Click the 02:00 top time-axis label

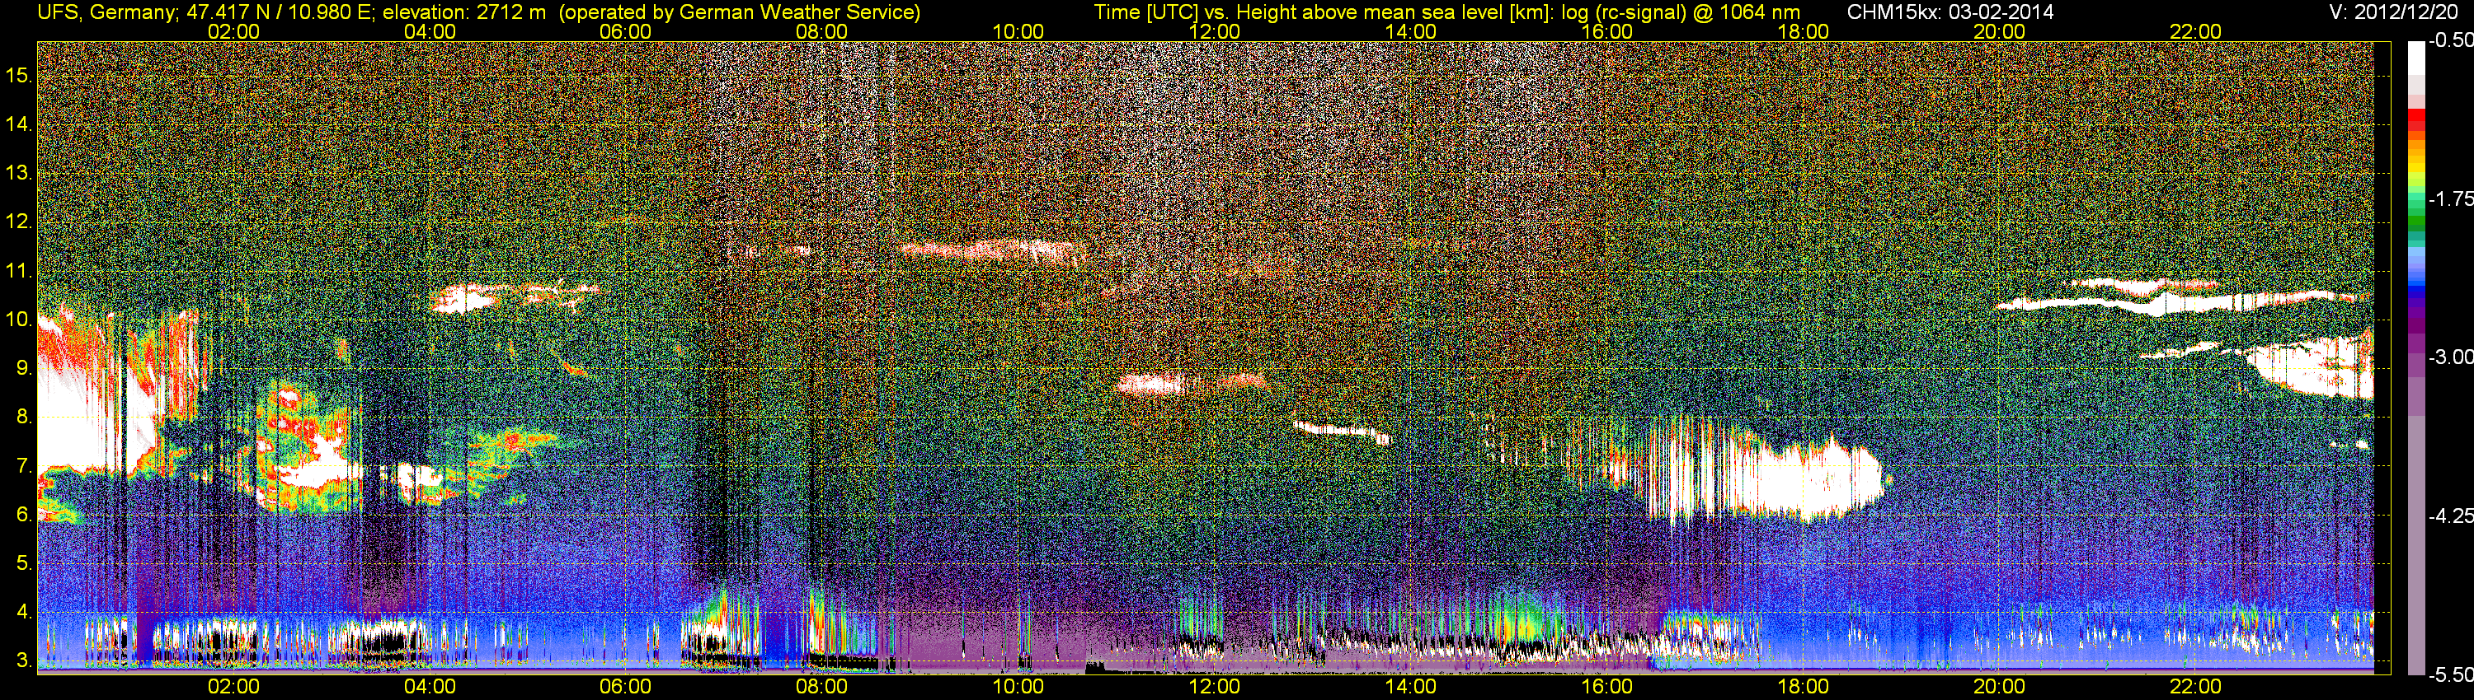[233, 31]
